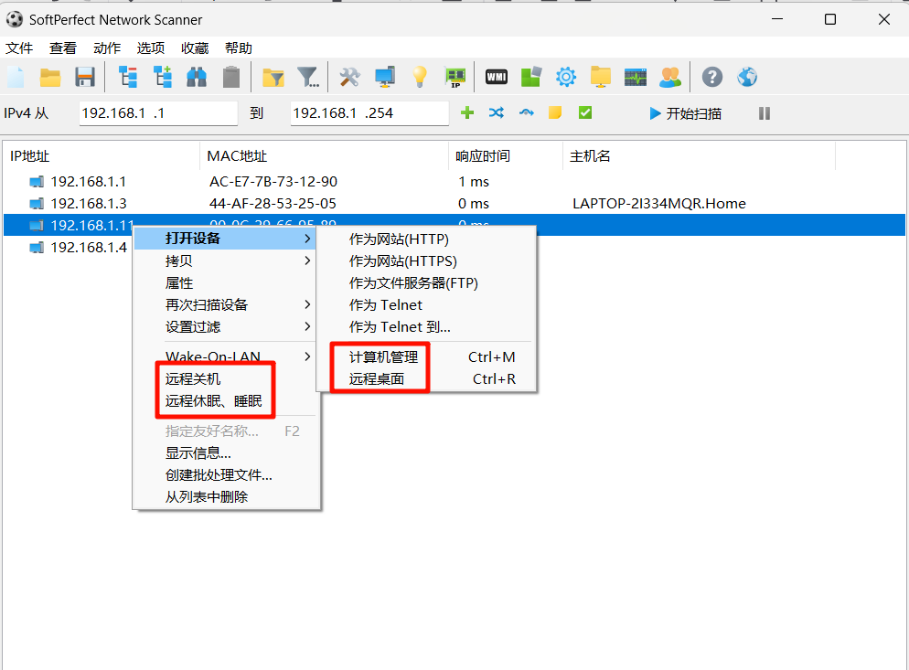
Task: Sort by 响应时间 column header
Action: point(506,156)
